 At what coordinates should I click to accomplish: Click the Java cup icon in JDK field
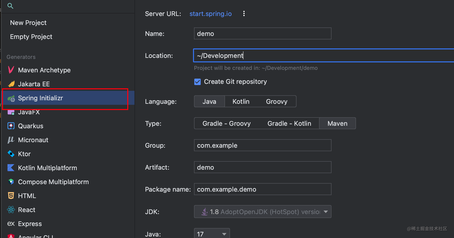[204, 212]
